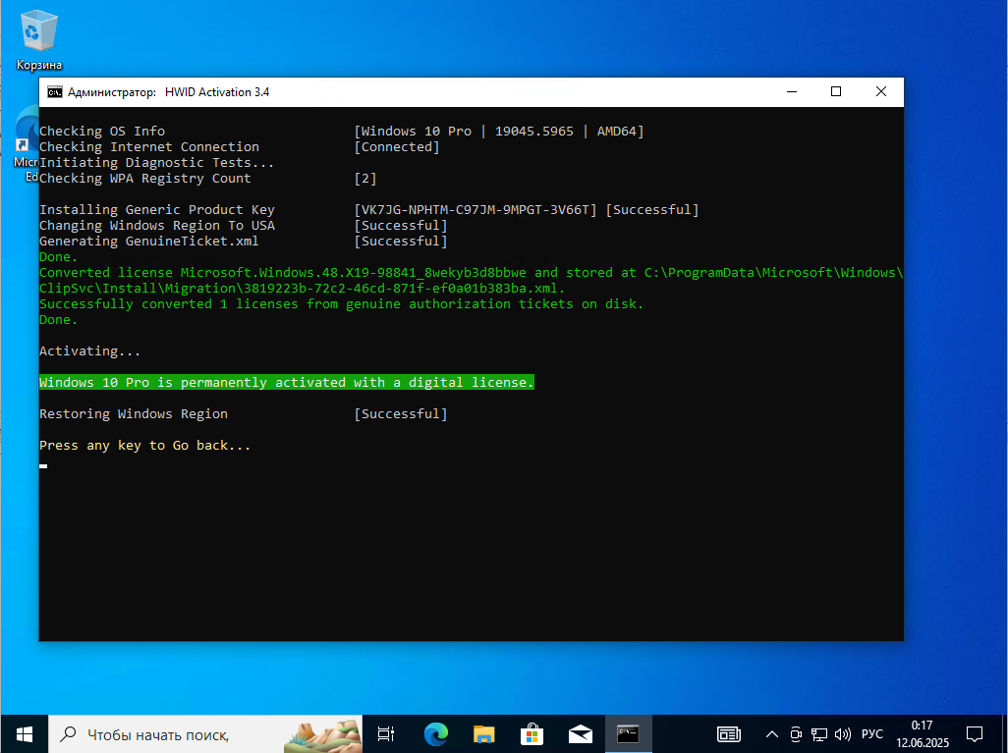Select the Microsoft Edge desktop shortcut
The width and height of the screenshot is (1008, 753).
coord(26,145)
